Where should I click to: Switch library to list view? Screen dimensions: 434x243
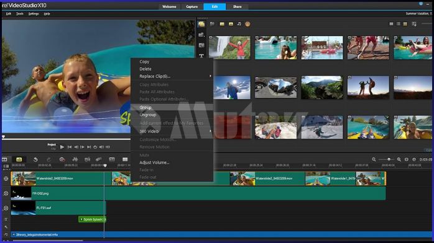click(x=399, y=24)
